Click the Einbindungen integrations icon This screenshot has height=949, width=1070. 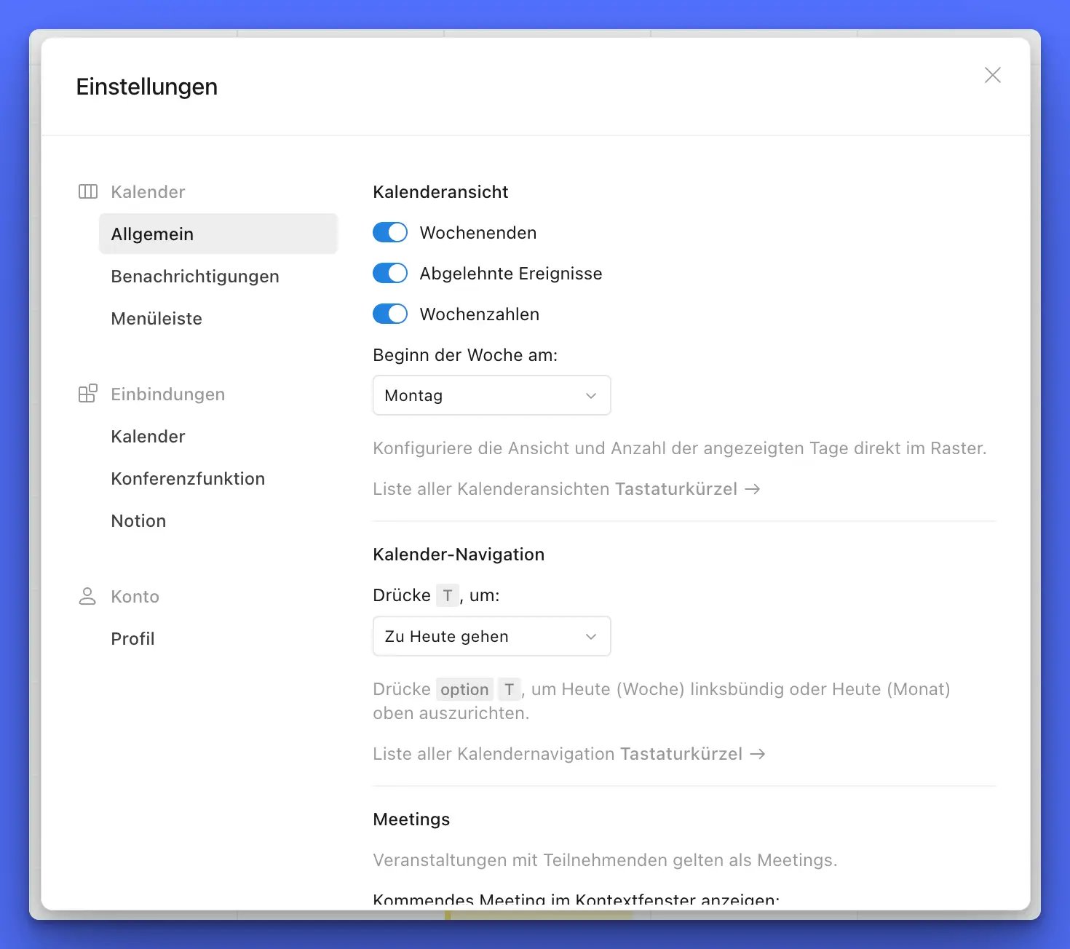[x=87, y=394]
